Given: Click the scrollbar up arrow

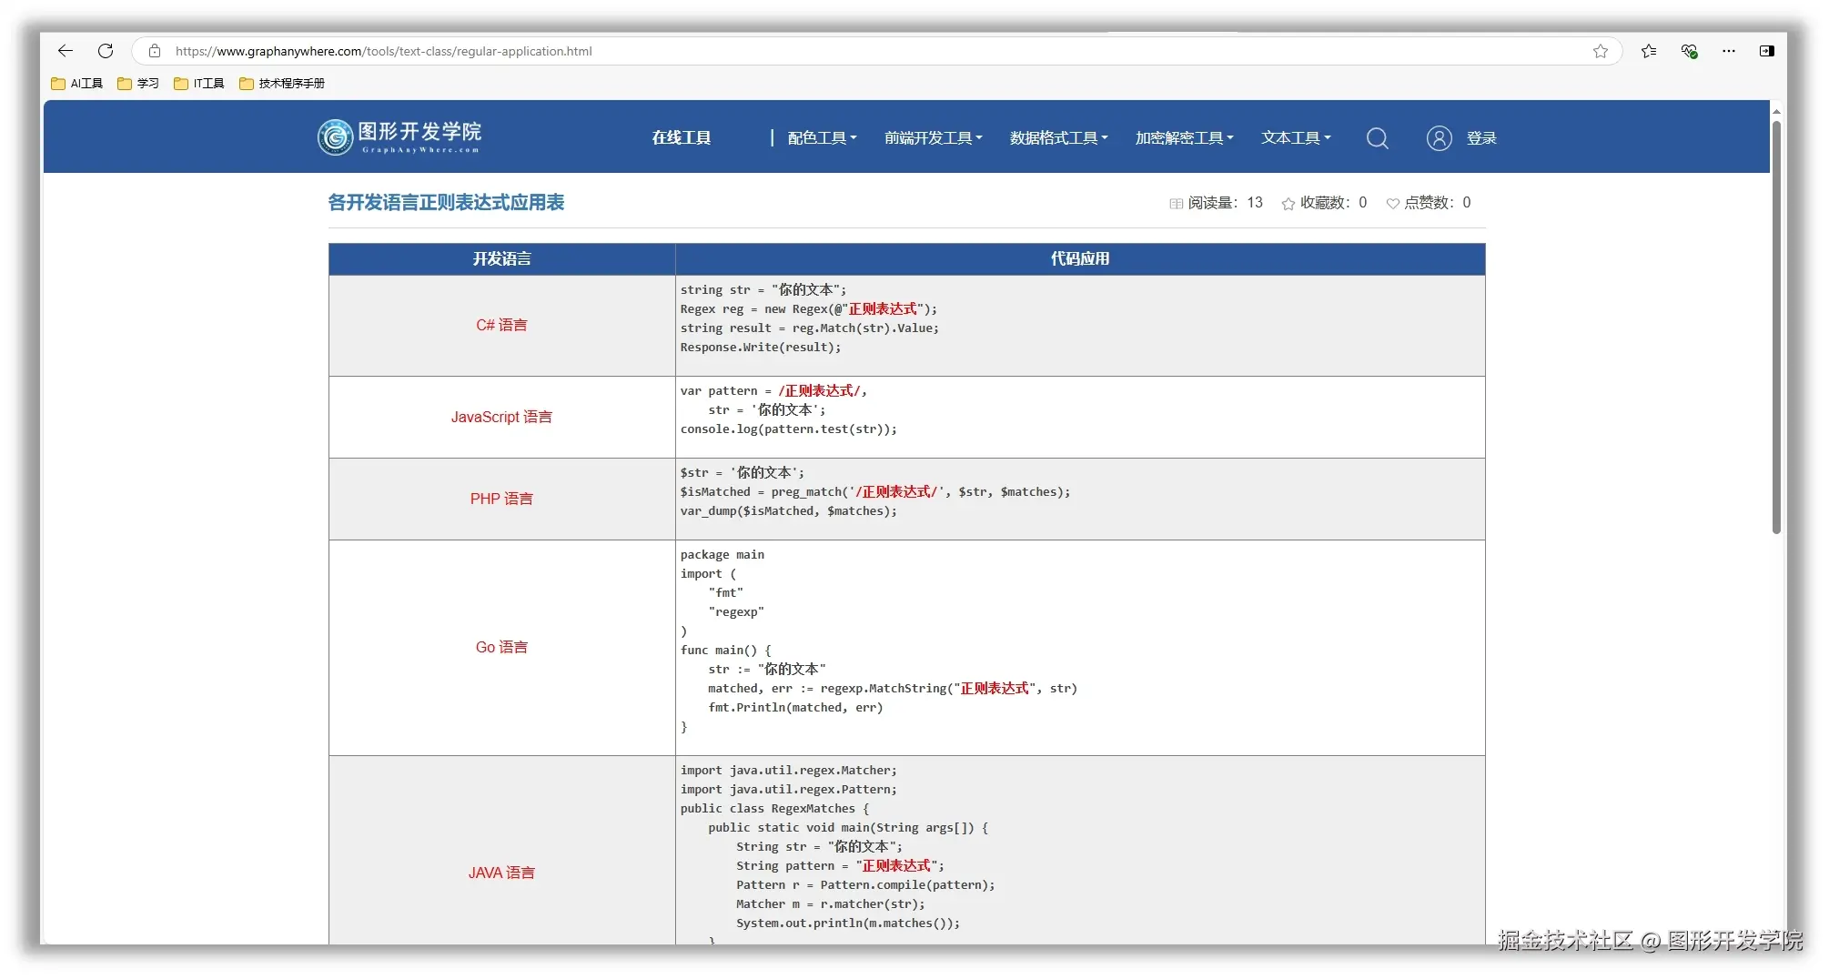Looking at the screenshot, I should click(x=1776, y=111).
